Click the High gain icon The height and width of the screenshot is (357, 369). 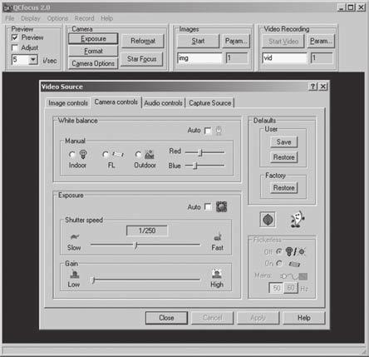217,274
